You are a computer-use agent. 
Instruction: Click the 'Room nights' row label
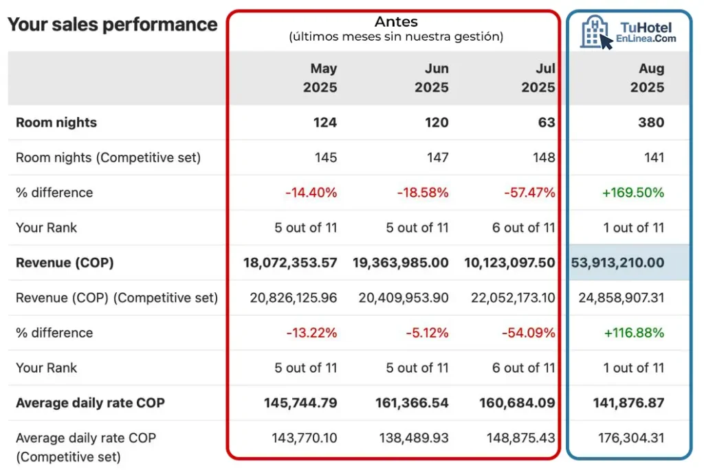56,122
